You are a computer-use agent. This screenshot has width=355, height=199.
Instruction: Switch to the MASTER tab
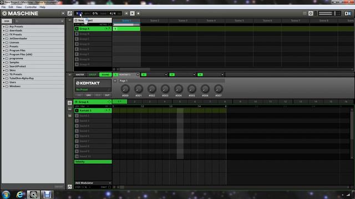pyautogui.click(x=80, y=75)
